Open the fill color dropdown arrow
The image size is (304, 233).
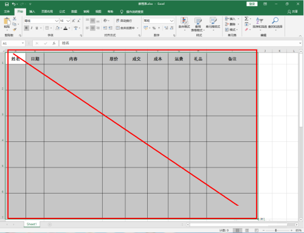[x=61, y=28]
